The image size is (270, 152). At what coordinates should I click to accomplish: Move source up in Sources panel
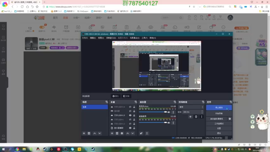point(128,133)
